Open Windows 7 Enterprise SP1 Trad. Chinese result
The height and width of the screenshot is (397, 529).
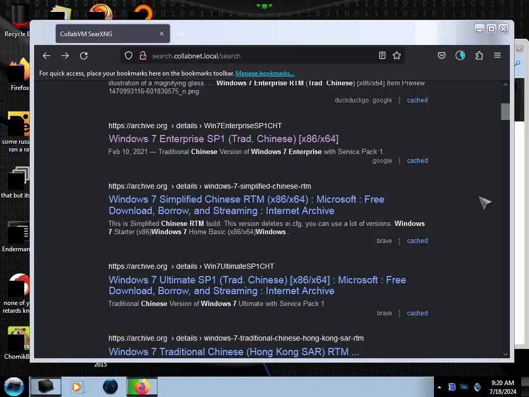pyautogui.click(x=223, y=139)
